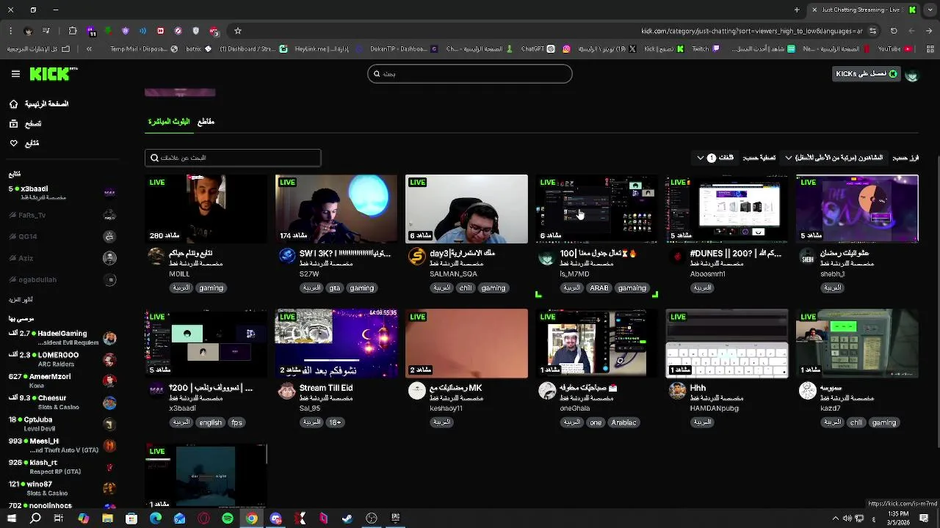Viewport: 940px width, 528px height.
Task: Open the Cheesur recommended channel
Action: coord(62,403)
